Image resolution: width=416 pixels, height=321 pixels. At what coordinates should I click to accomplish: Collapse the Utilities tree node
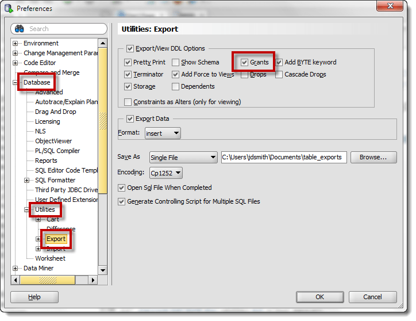pos(26,209)
